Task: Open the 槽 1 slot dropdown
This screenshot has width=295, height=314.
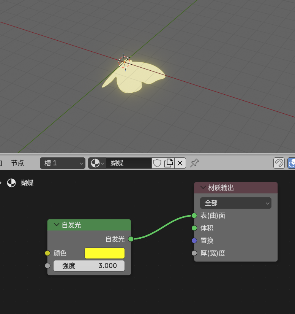Action: (63, 163)
